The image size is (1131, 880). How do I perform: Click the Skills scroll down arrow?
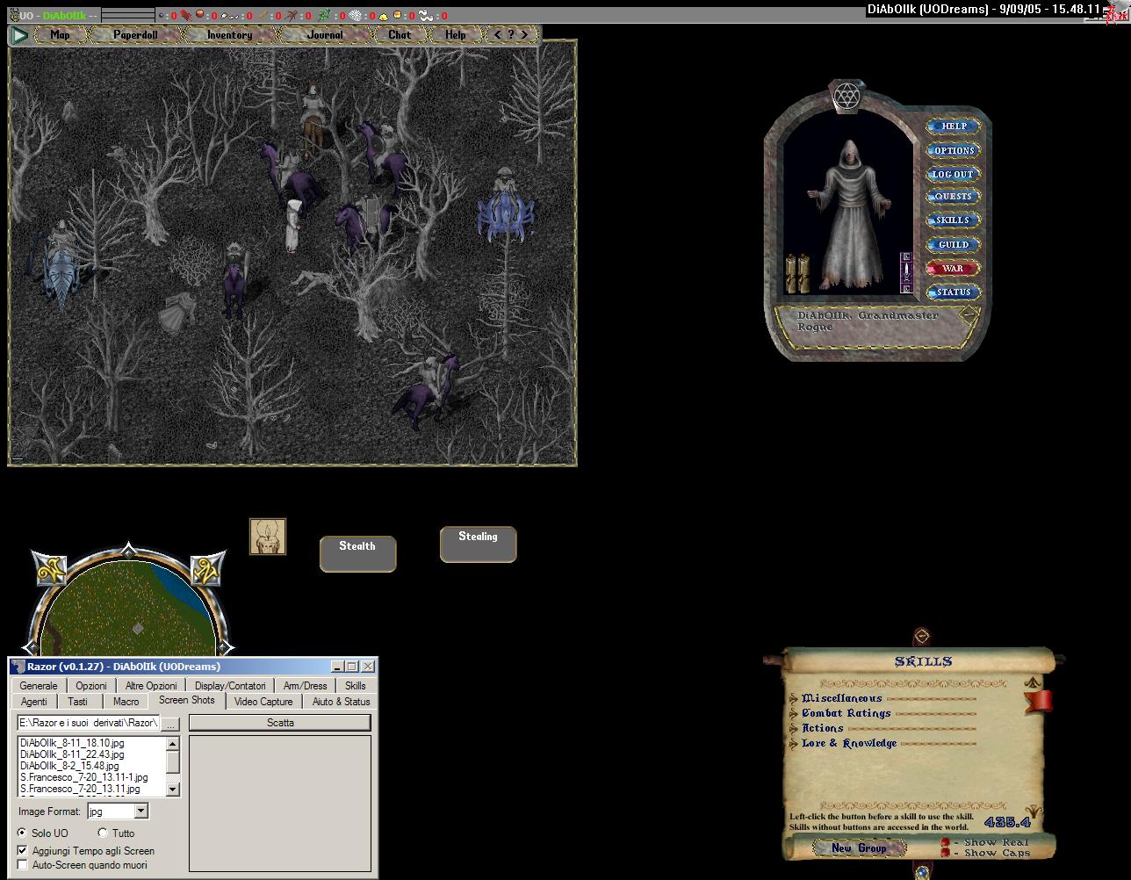click(x=1034, y=811)
